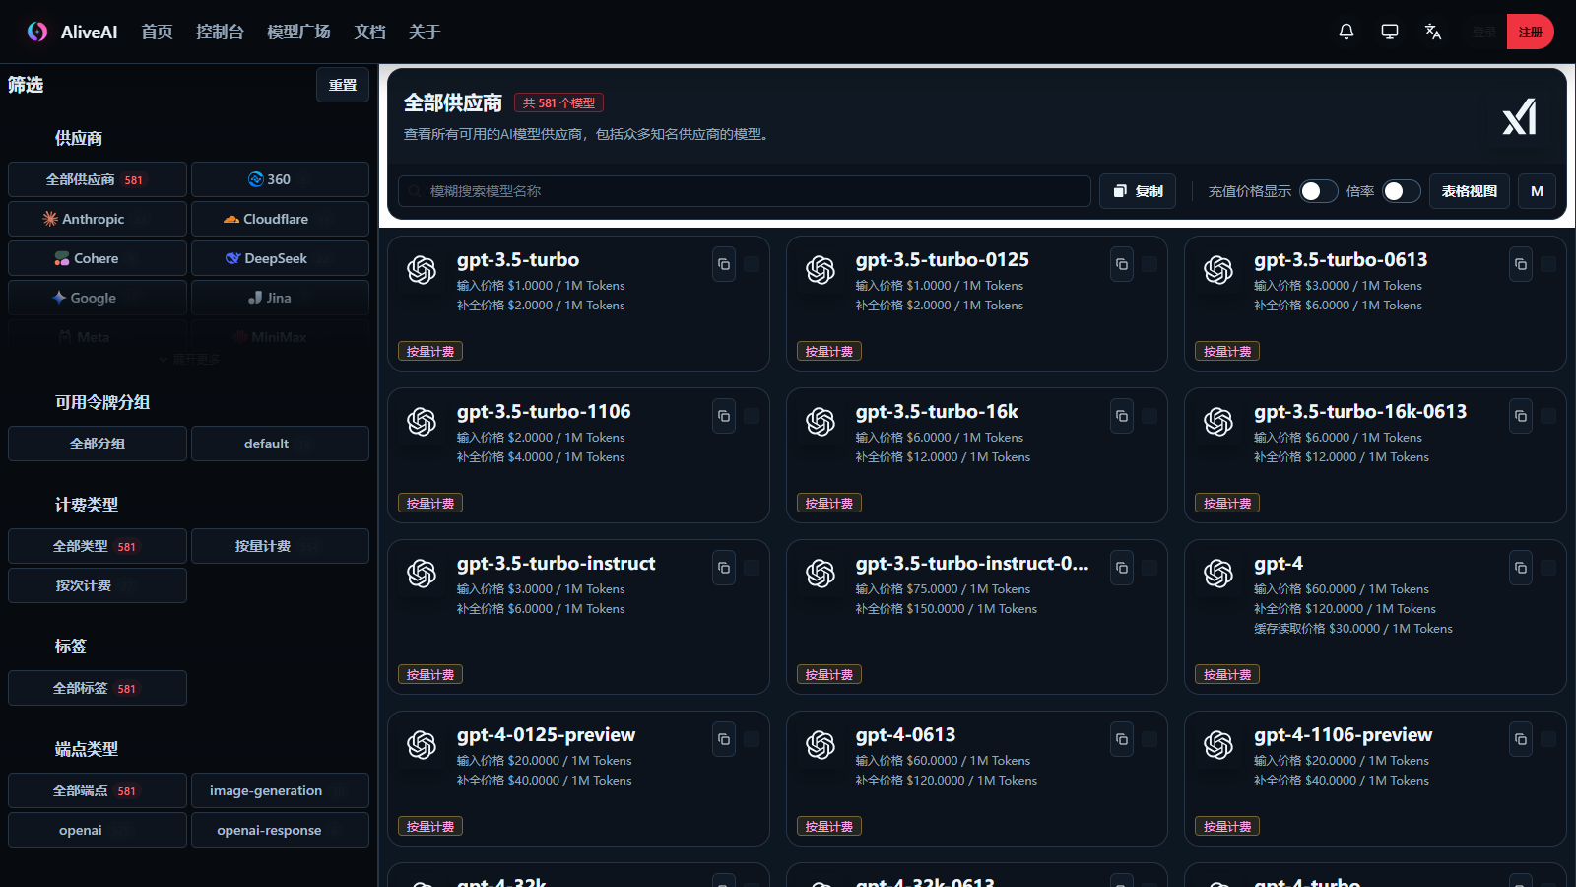Select the default token group
The width and height of the screenshot is (1576, 887).
click(280, 443)
